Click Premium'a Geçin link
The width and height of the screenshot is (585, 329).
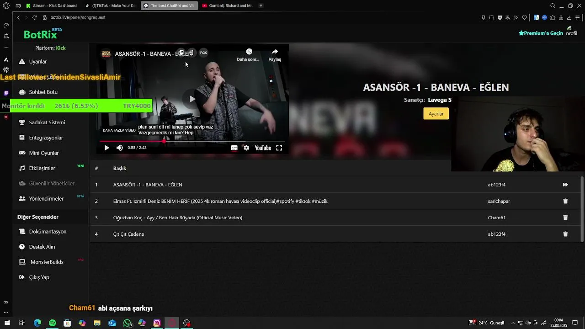pyautogui.click(x=541, y=33)
